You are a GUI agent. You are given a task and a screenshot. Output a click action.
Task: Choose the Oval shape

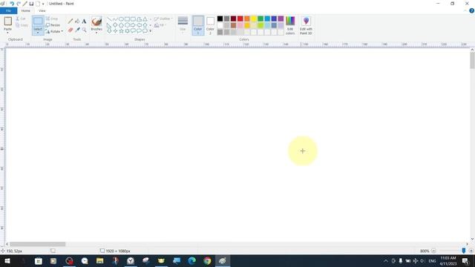[121, 19]
